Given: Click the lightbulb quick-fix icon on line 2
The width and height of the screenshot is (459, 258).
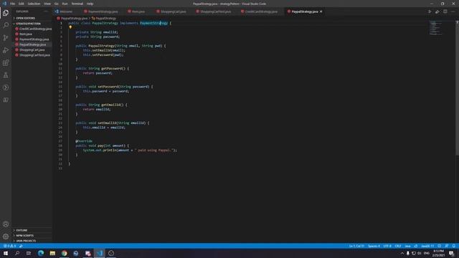Looking at the screenshot, I should [x=70, y=27].
